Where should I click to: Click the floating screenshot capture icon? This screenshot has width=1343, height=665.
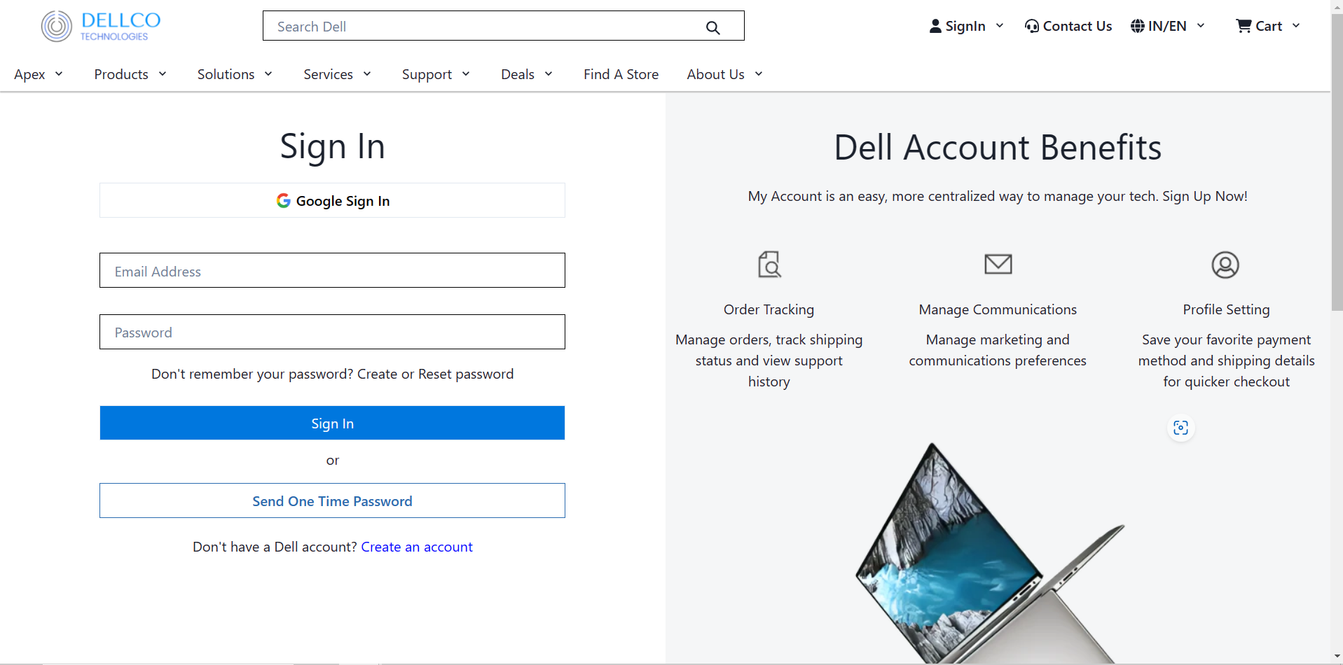click(1180, 428)
